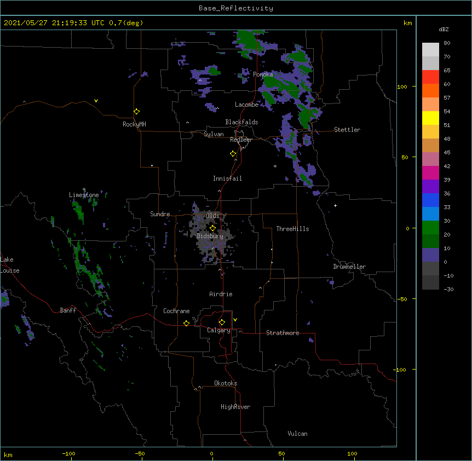Viewport: 472px width, 461px height.
Task: Click the yellow diamond marker above RockyMH
Action: 137,112
